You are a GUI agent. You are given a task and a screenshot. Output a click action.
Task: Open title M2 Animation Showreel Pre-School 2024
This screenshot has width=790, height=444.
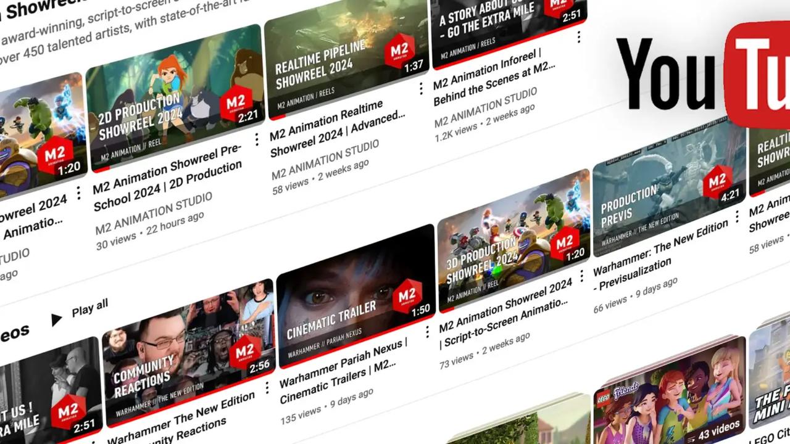(168, 177)
